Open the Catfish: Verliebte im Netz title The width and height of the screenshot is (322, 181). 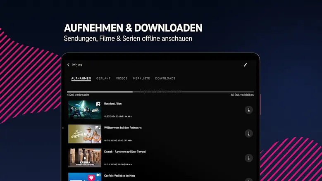coord(119,176)
